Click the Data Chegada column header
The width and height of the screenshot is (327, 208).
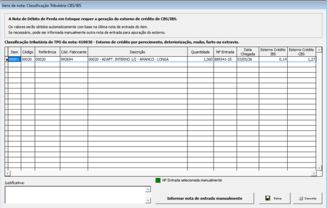pyautogui.click(x=248, y=52)
